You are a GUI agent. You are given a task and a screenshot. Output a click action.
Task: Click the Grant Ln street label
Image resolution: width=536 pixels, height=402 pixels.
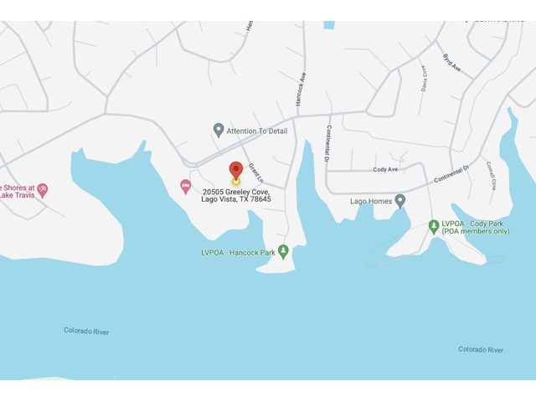click(256, 173)
